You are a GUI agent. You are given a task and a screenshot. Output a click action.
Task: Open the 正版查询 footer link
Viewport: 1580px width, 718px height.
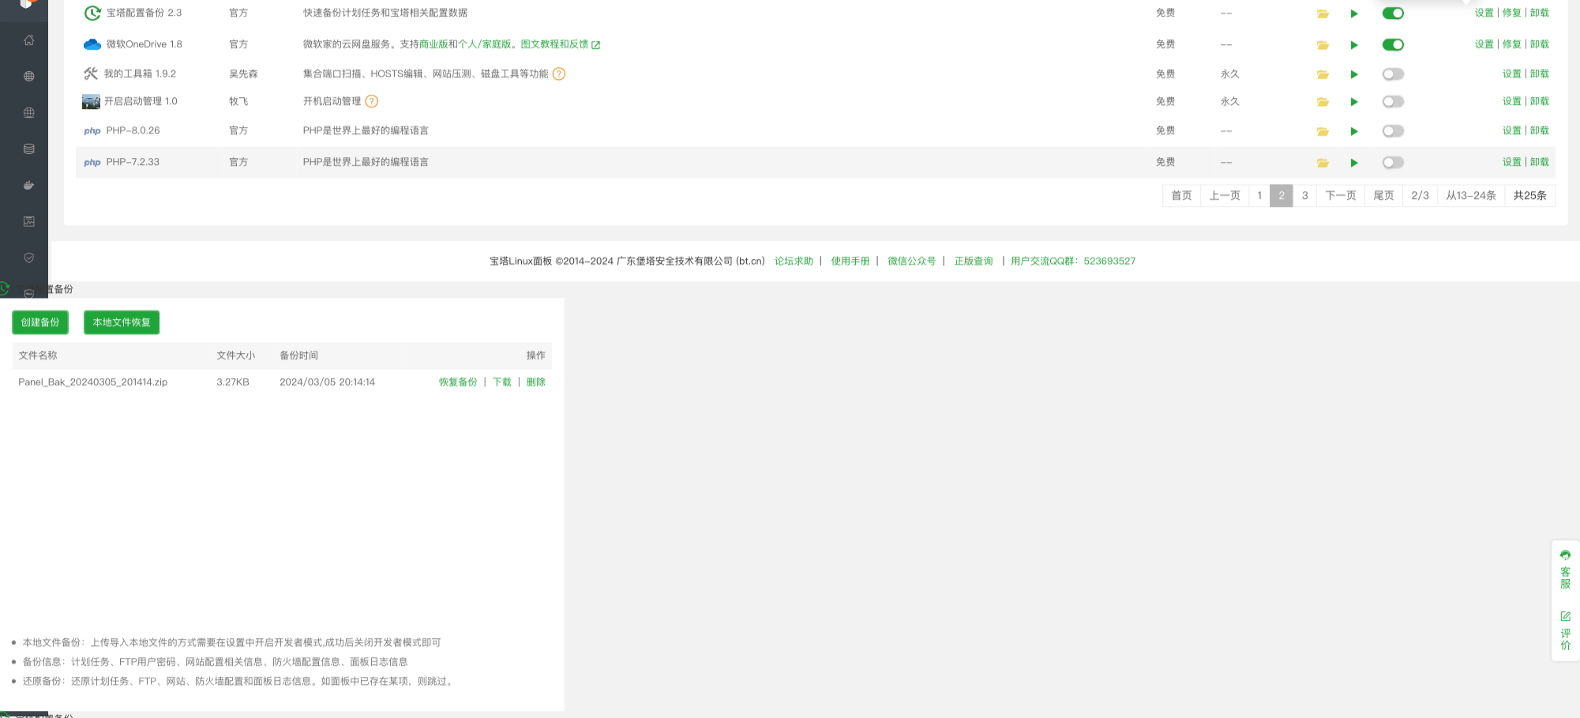tap(973, 261)
